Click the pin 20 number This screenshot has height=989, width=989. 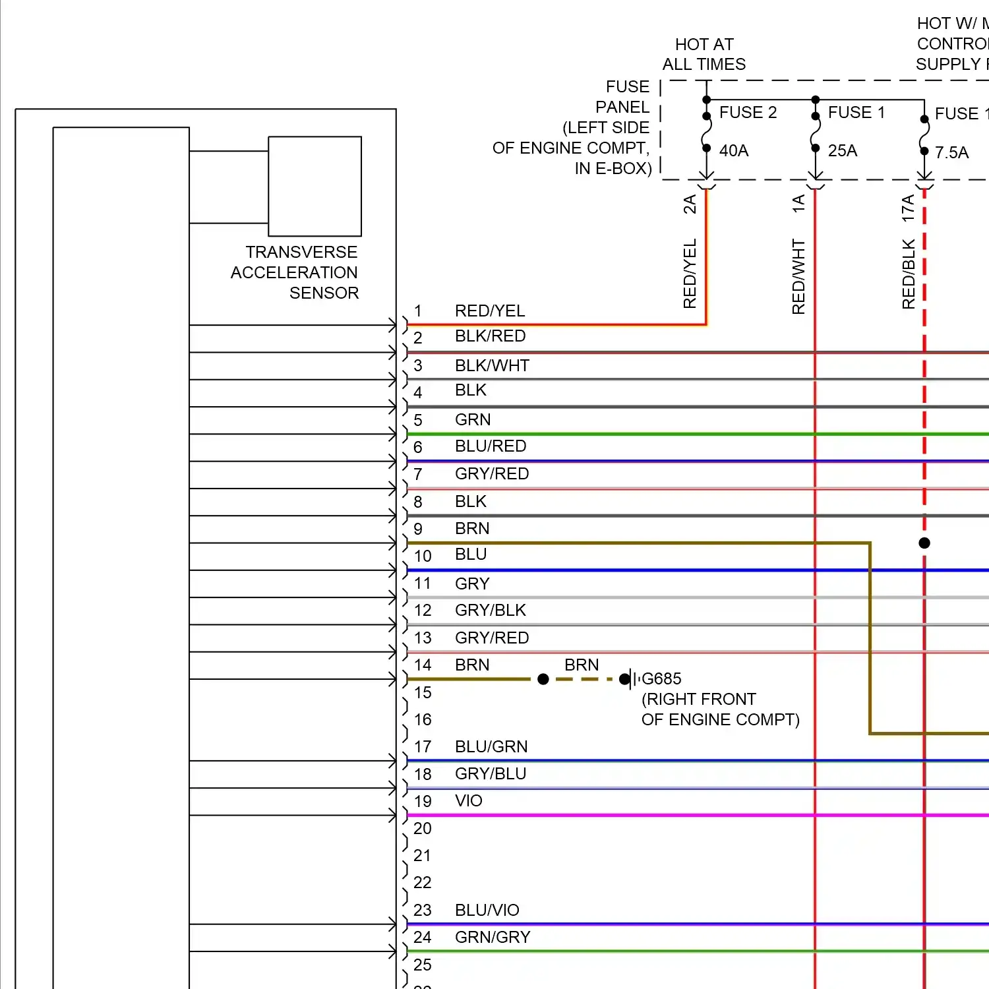(423, 829)
